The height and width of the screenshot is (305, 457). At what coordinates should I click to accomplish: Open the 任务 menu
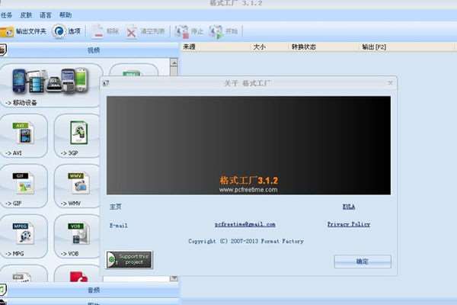tap(6, 15)
